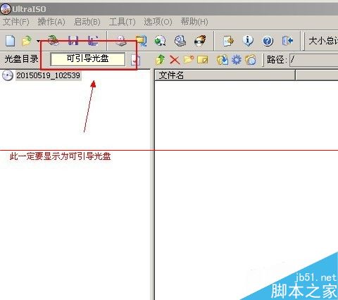Click the 光盘目录 label
This screenshot has width=338, height=300.
(x=21, y=59)
